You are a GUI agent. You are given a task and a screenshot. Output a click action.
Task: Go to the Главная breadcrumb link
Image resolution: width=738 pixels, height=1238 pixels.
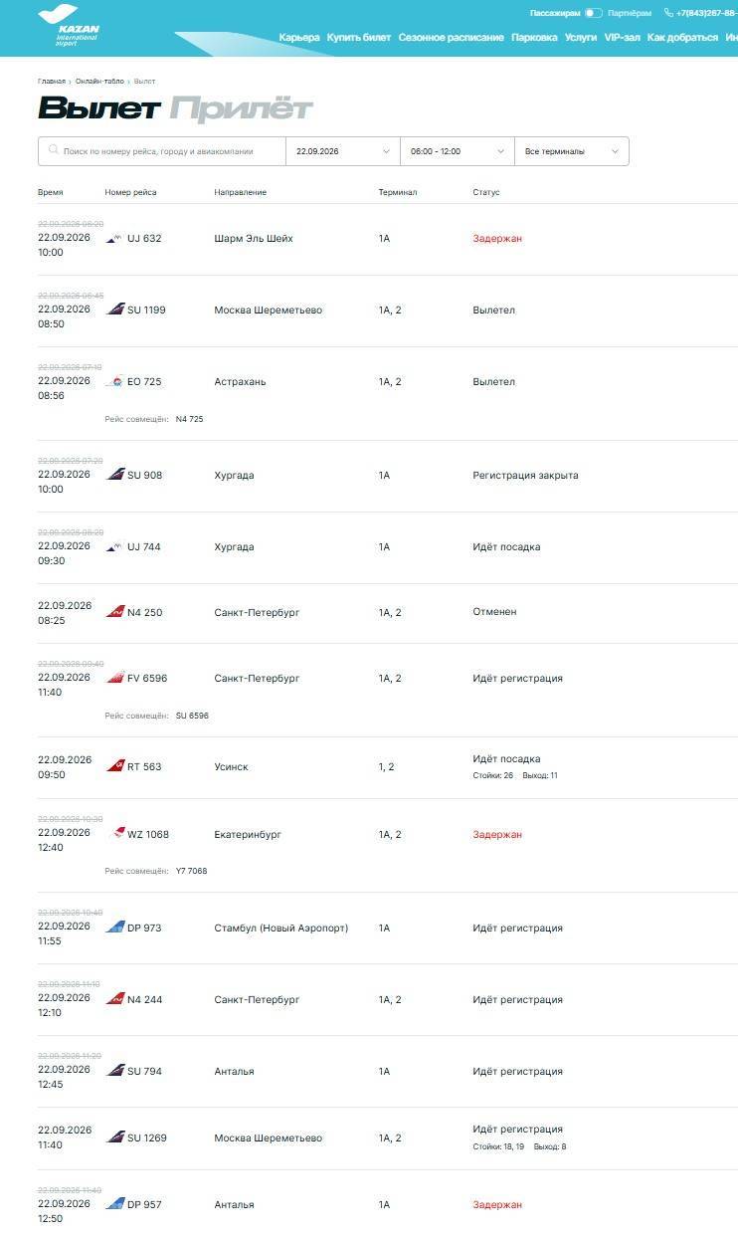click(52, 81)
